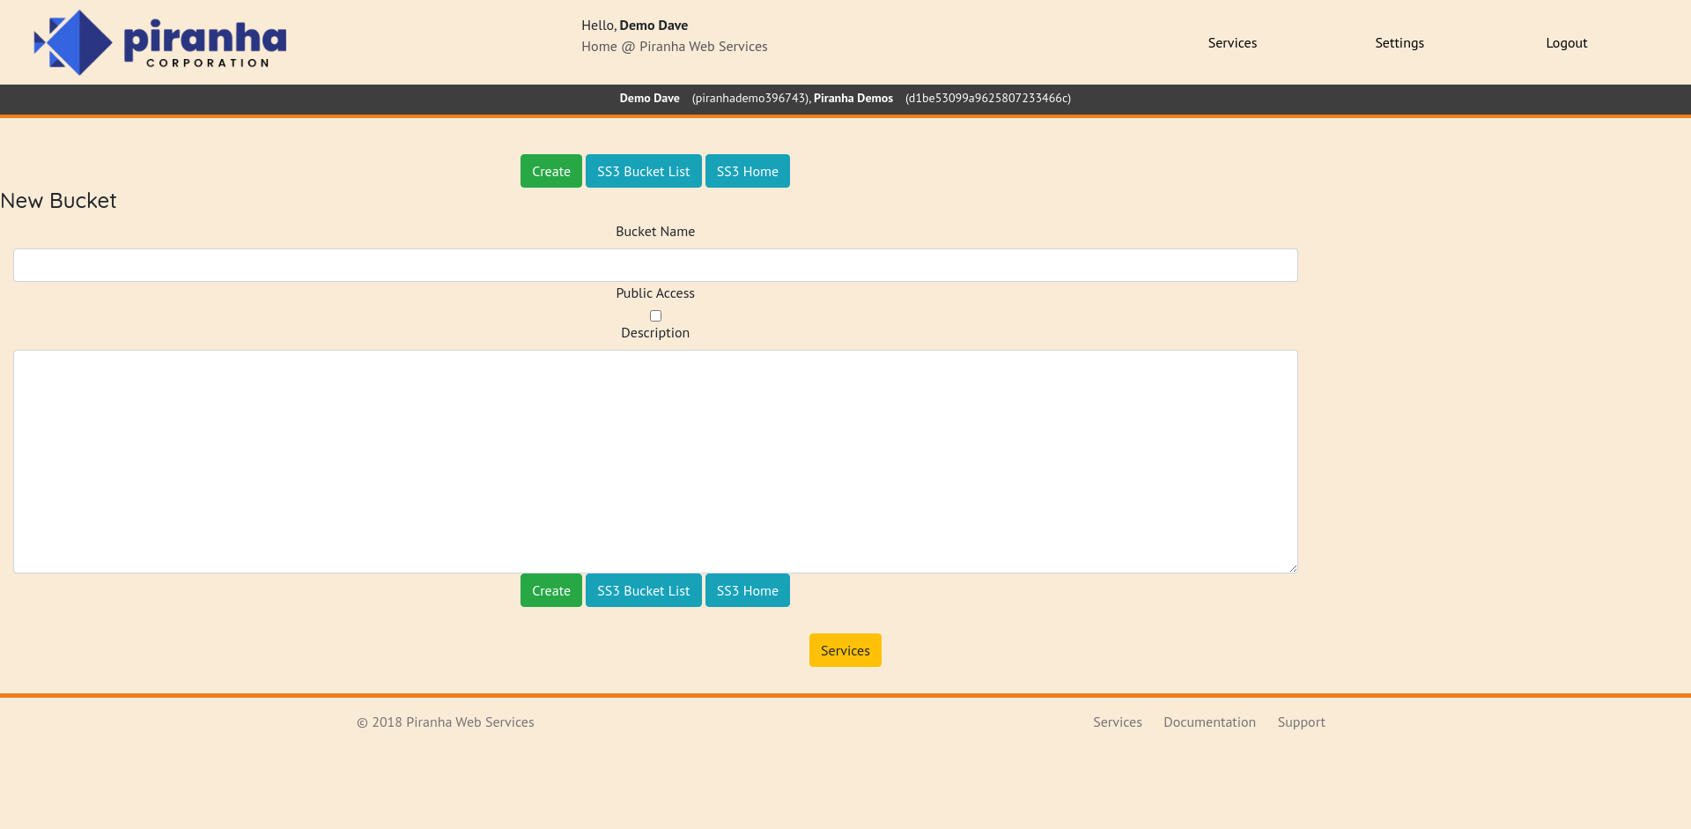Image resolution: width=1691 pixels, height=829 pixels.
Task: Open the top SS3 Bucket List button
Action: (x=643, y=171)
